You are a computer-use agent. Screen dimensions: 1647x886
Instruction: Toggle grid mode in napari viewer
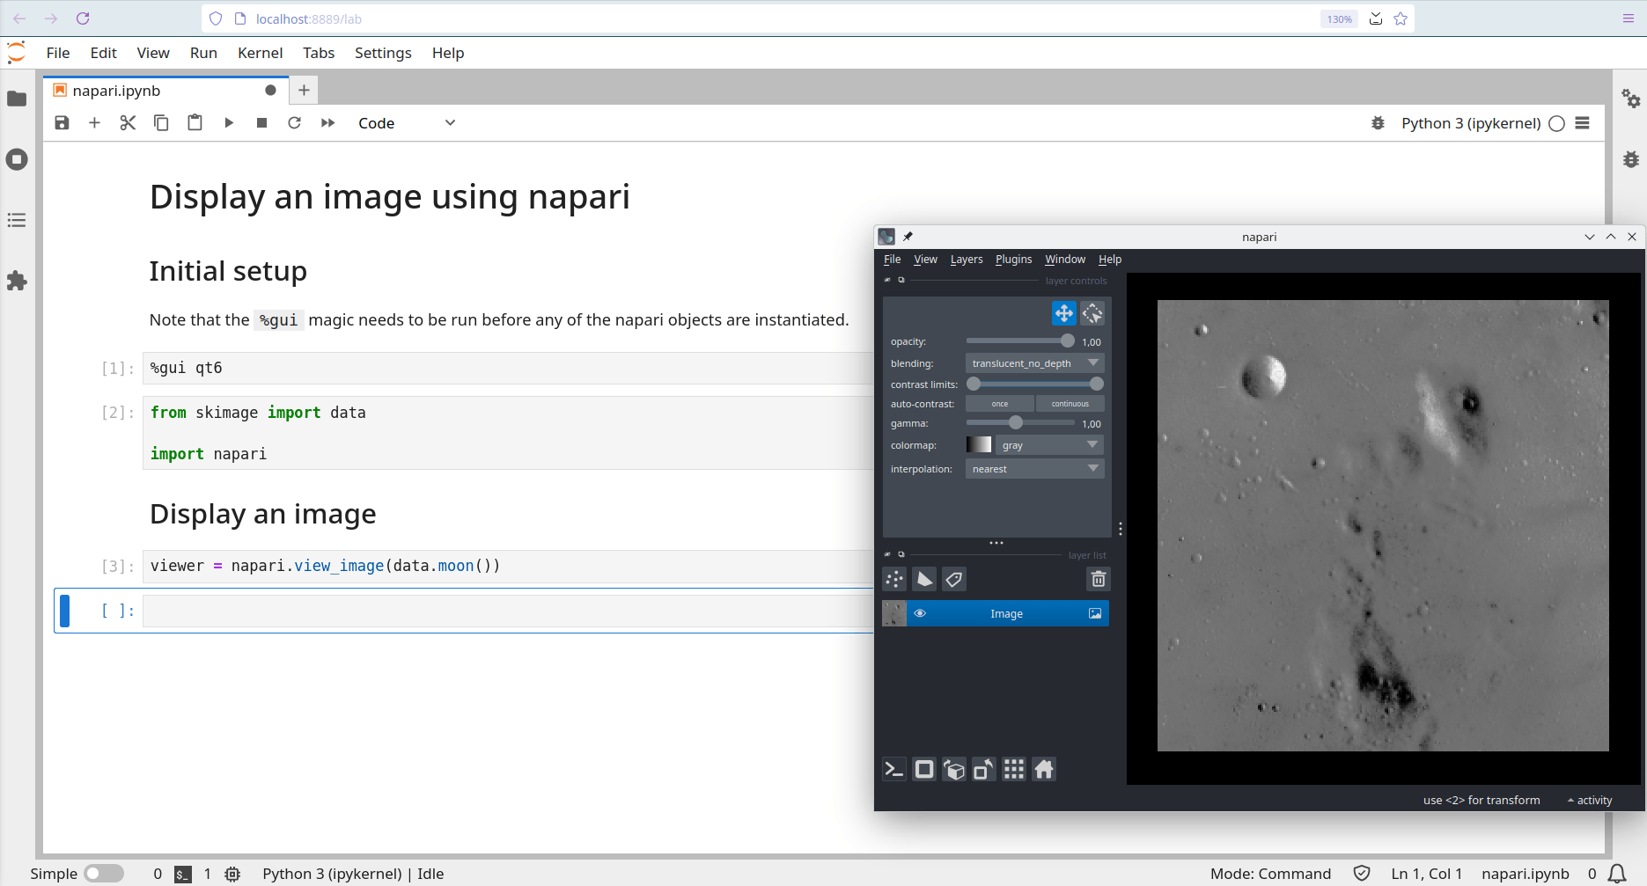pyautogui.click(x=1014, y=770)
